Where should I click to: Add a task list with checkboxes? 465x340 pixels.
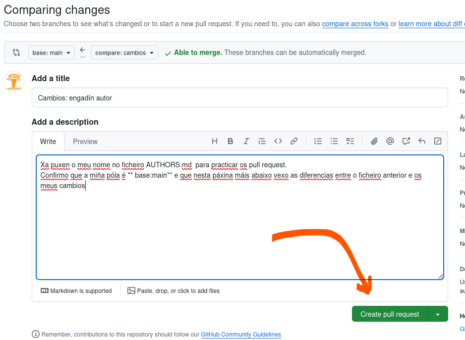(350, 141)
